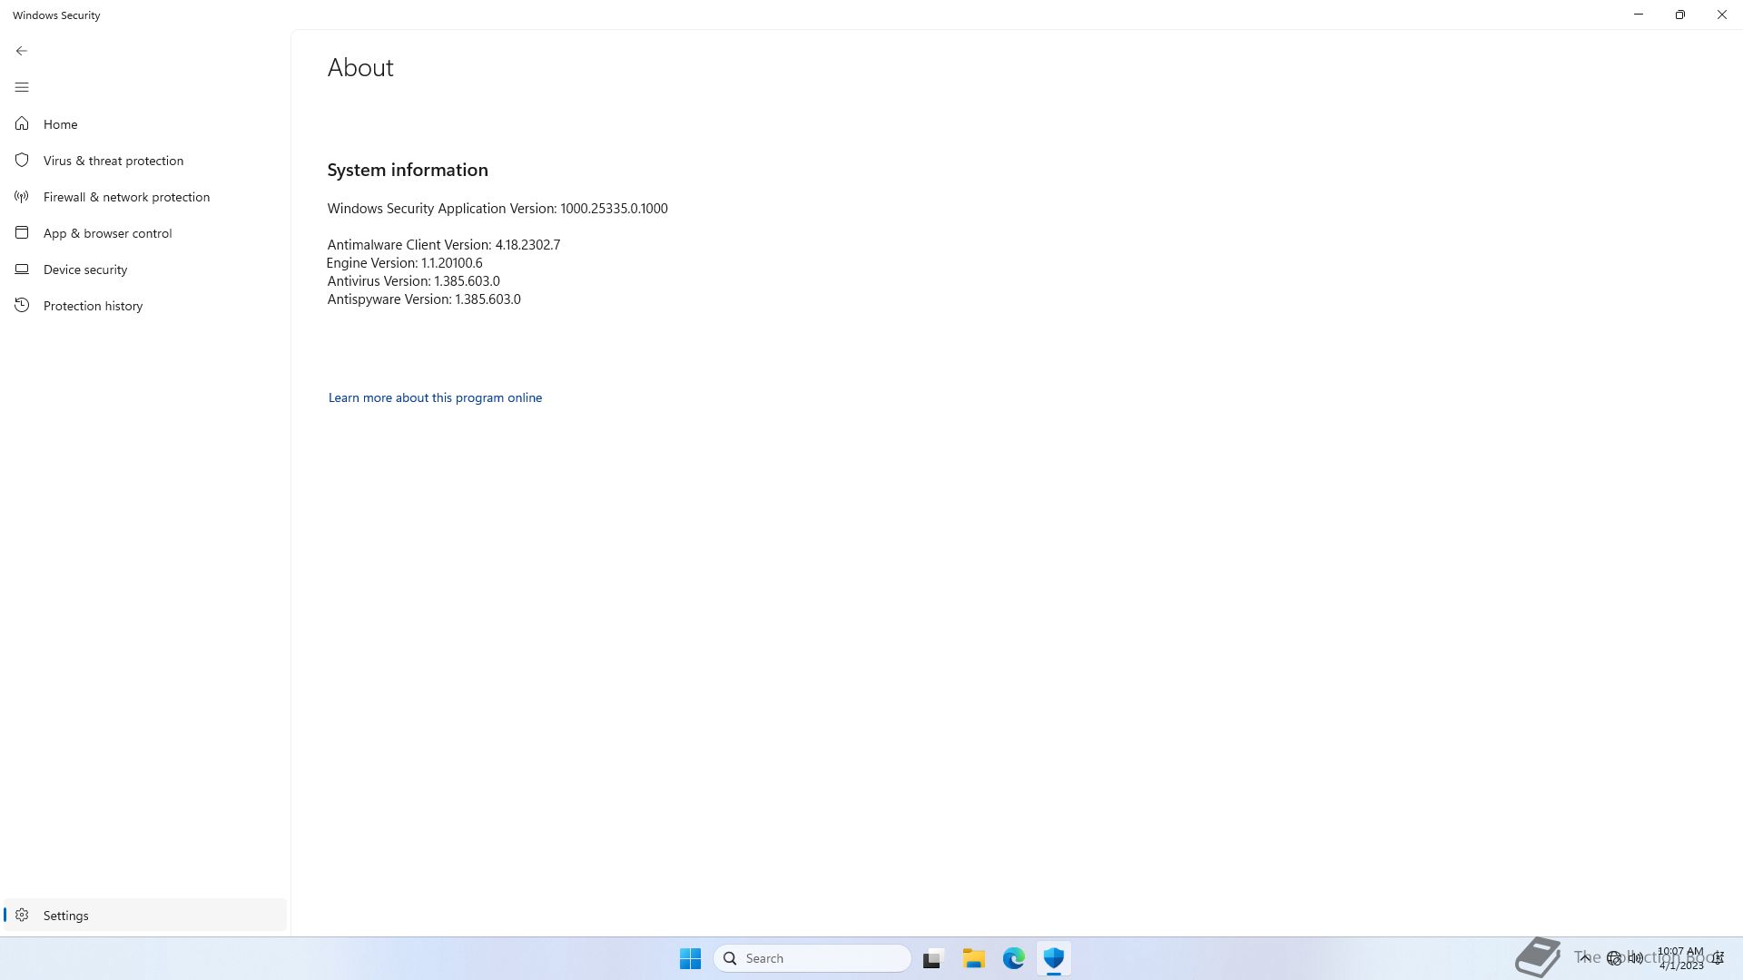Open the volume tray icon
The height and width of the screenshot is (980, 1743).
point(1636,958)
